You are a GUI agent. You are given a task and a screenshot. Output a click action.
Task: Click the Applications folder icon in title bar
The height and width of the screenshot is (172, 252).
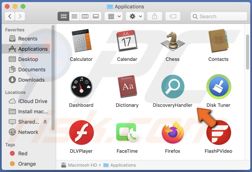[x=110, y=6]
